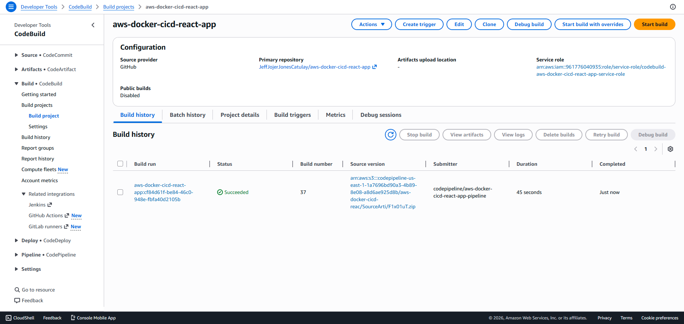Collapse the CodeBuild side navigation panel

coord(93,25)
